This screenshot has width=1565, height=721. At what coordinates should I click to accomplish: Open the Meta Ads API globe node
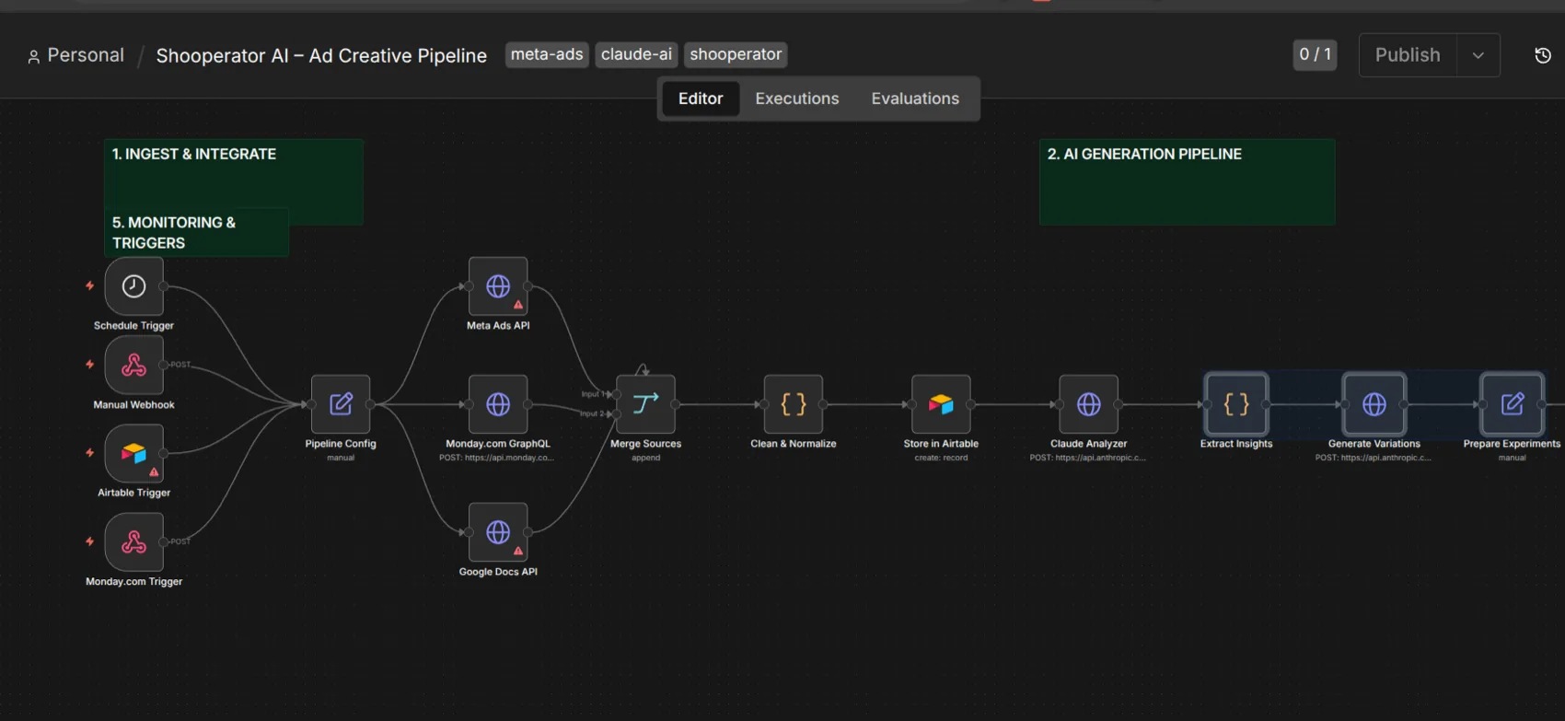[x=498, y=286]
